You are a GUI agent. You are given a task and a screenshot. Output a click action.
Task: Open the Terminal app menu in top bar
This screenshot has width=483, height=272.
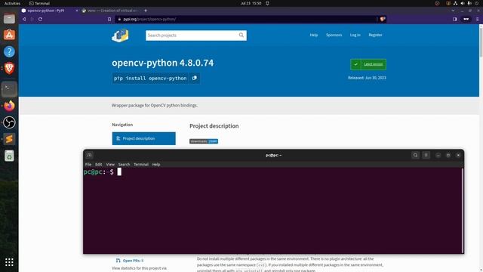[39, 3]
